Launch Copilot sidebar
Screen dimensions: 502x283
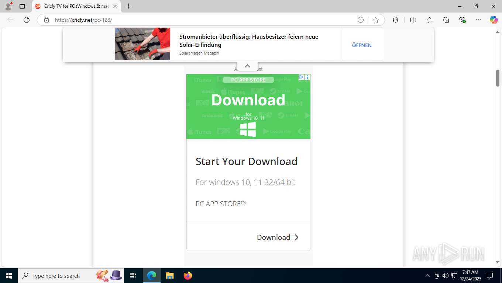tap(494, 20)
